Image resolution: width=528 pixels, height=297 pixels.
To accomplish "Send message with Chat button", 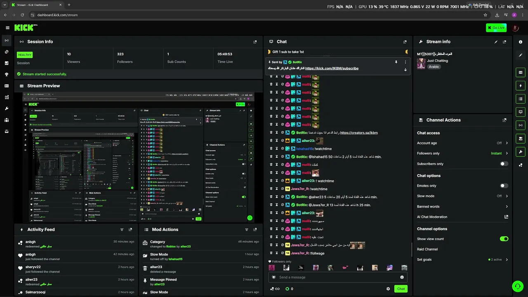I will (x=401, y=289).
